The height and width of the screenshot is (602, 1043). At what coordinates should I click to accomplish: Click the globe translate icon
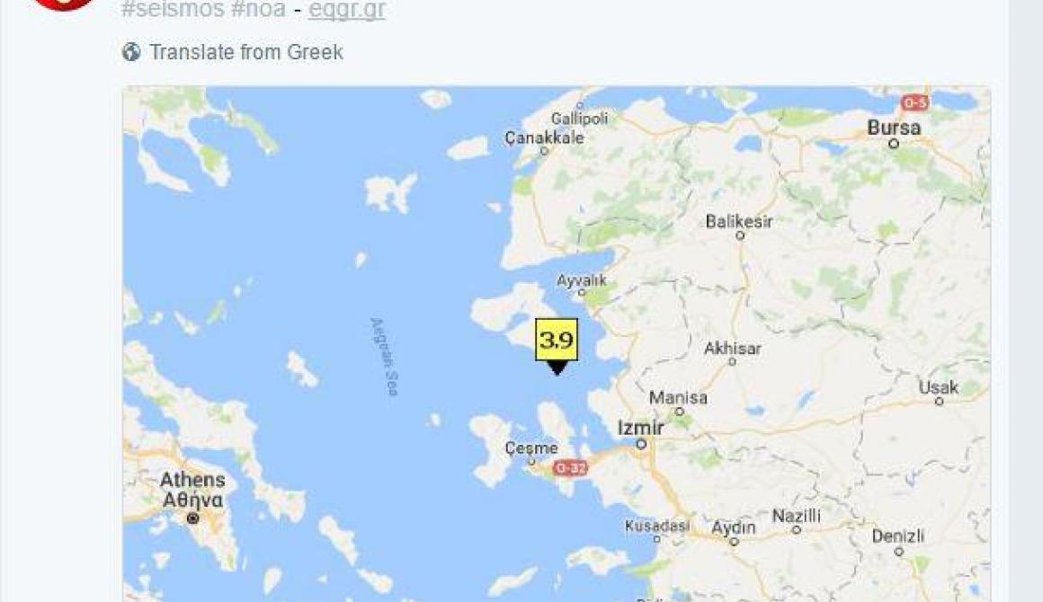point(131,52)
